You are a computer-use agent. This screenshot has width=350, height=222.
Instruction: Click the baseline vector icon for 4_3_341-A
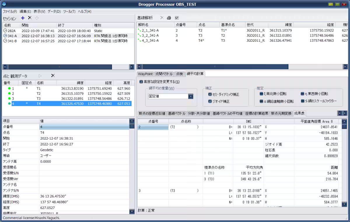[x=139, y=40]
